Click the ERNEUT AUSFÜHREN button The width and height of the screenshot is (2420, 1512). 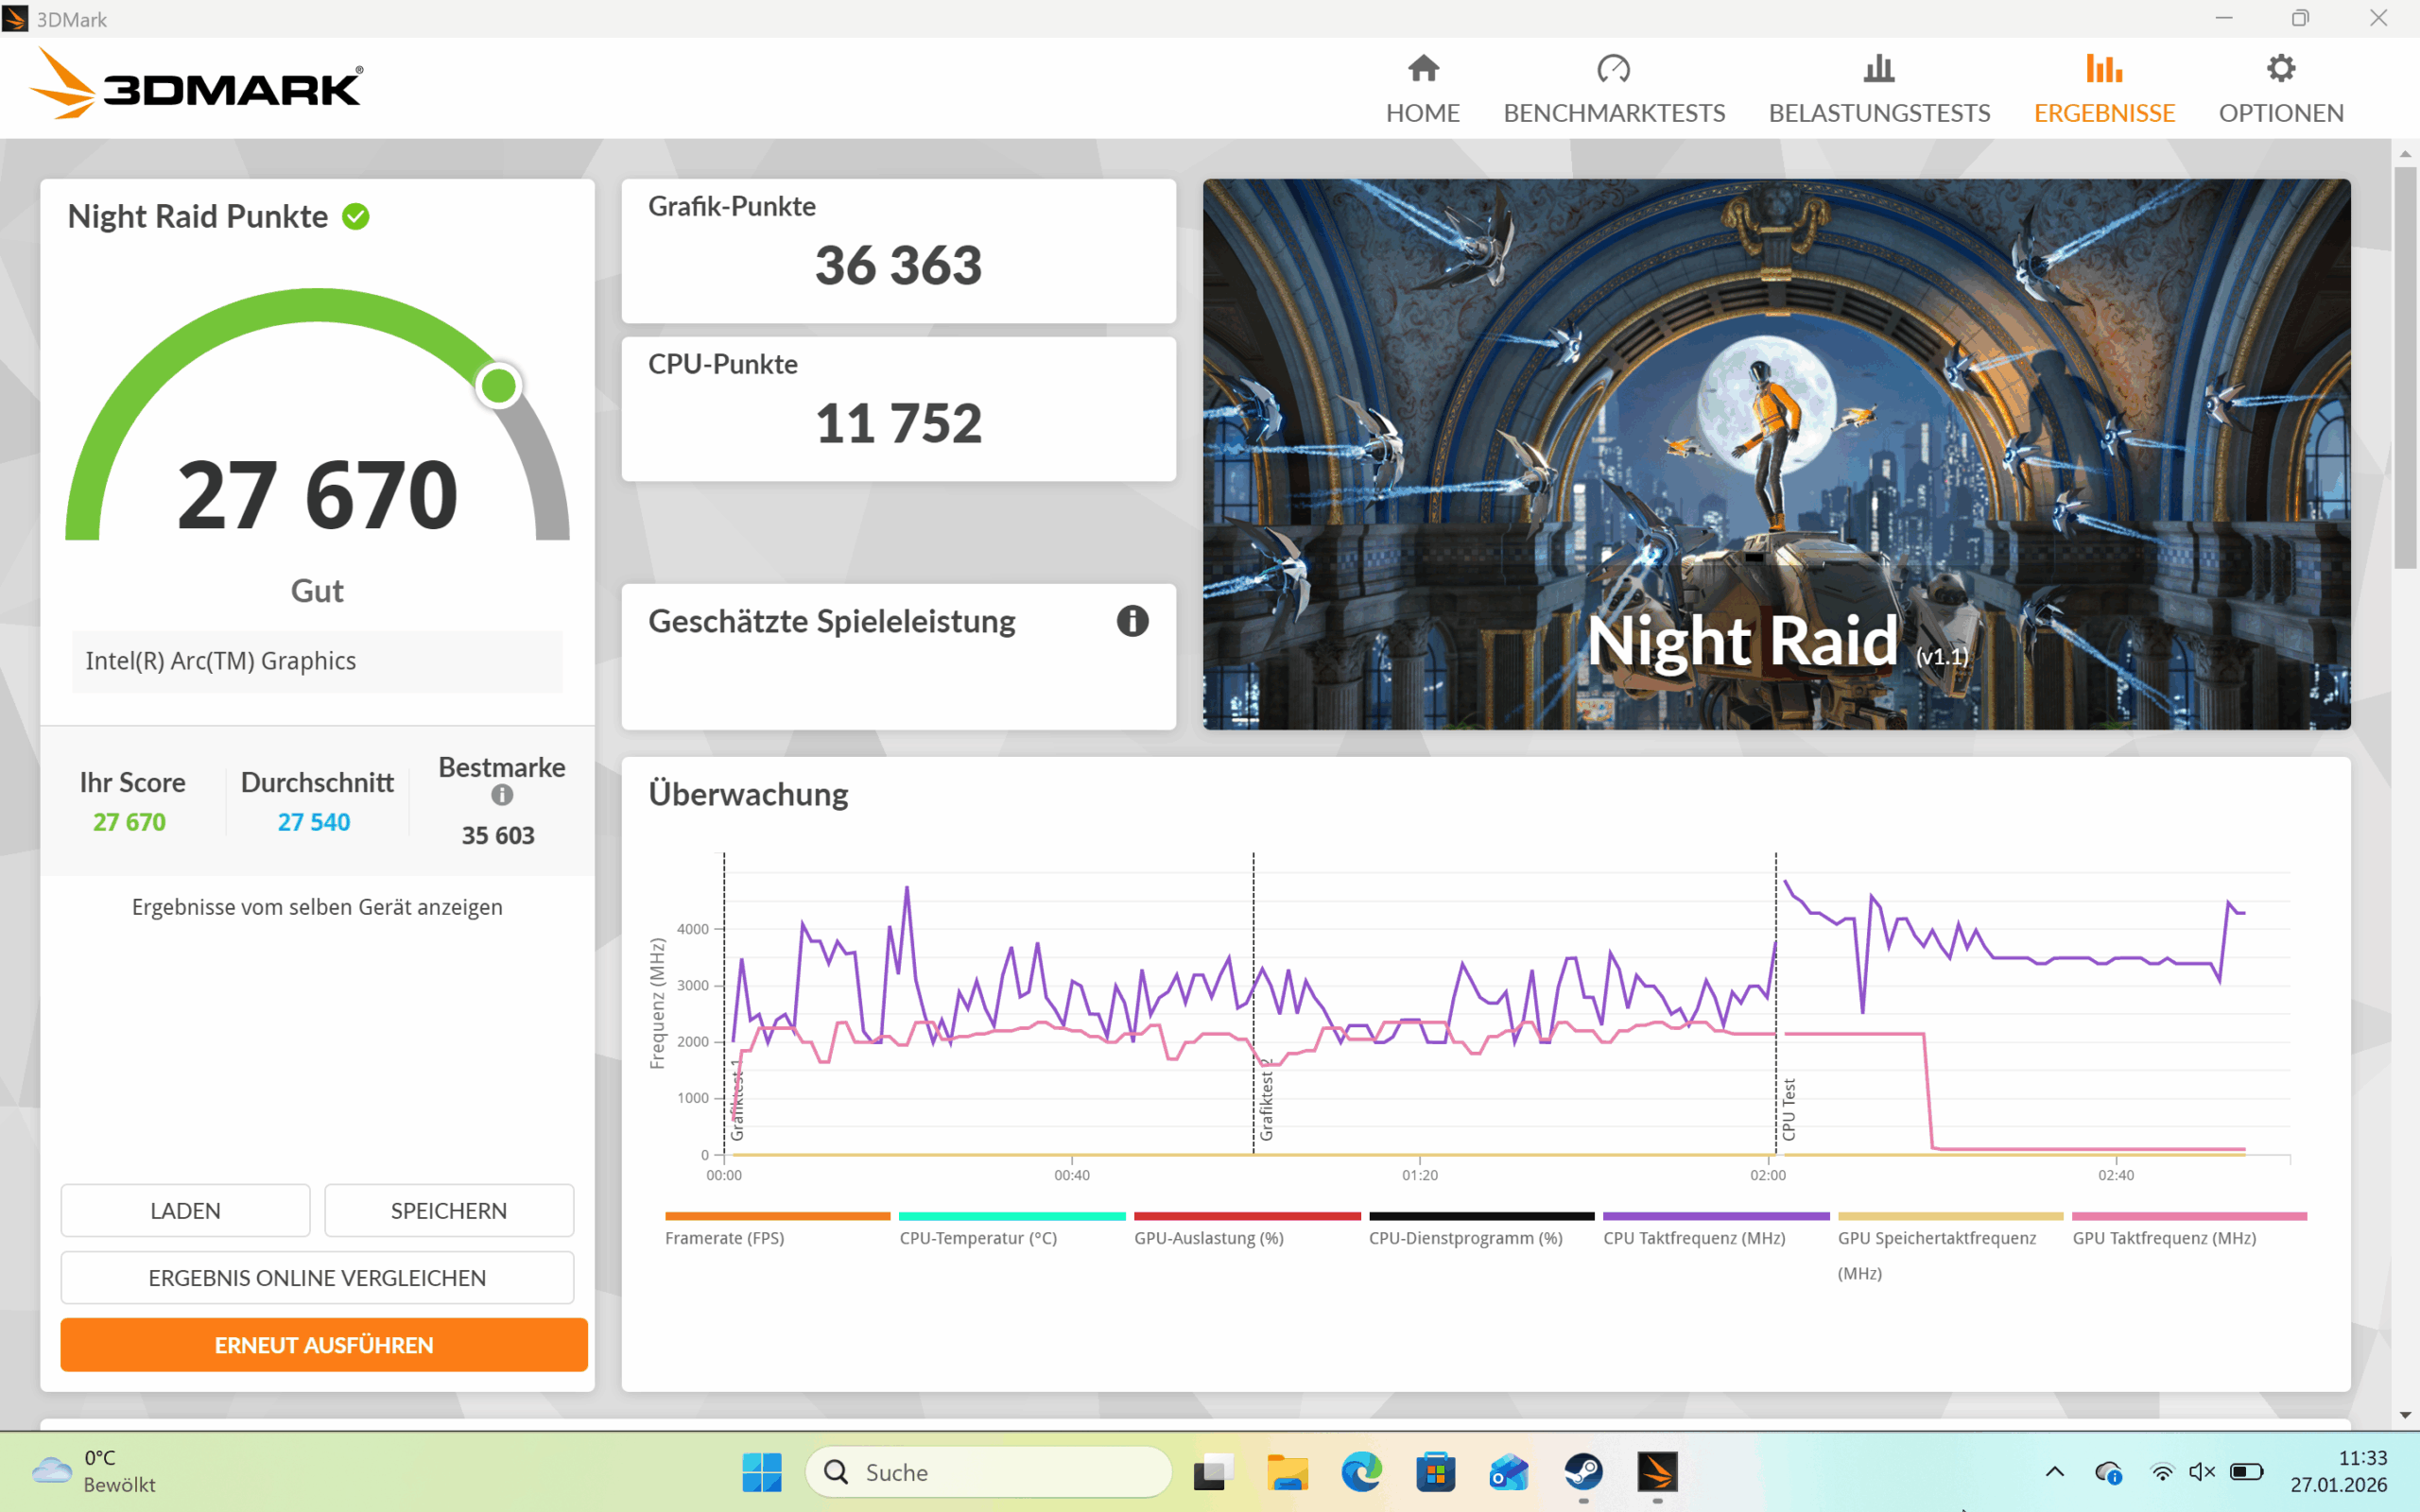coord(324,1345)
